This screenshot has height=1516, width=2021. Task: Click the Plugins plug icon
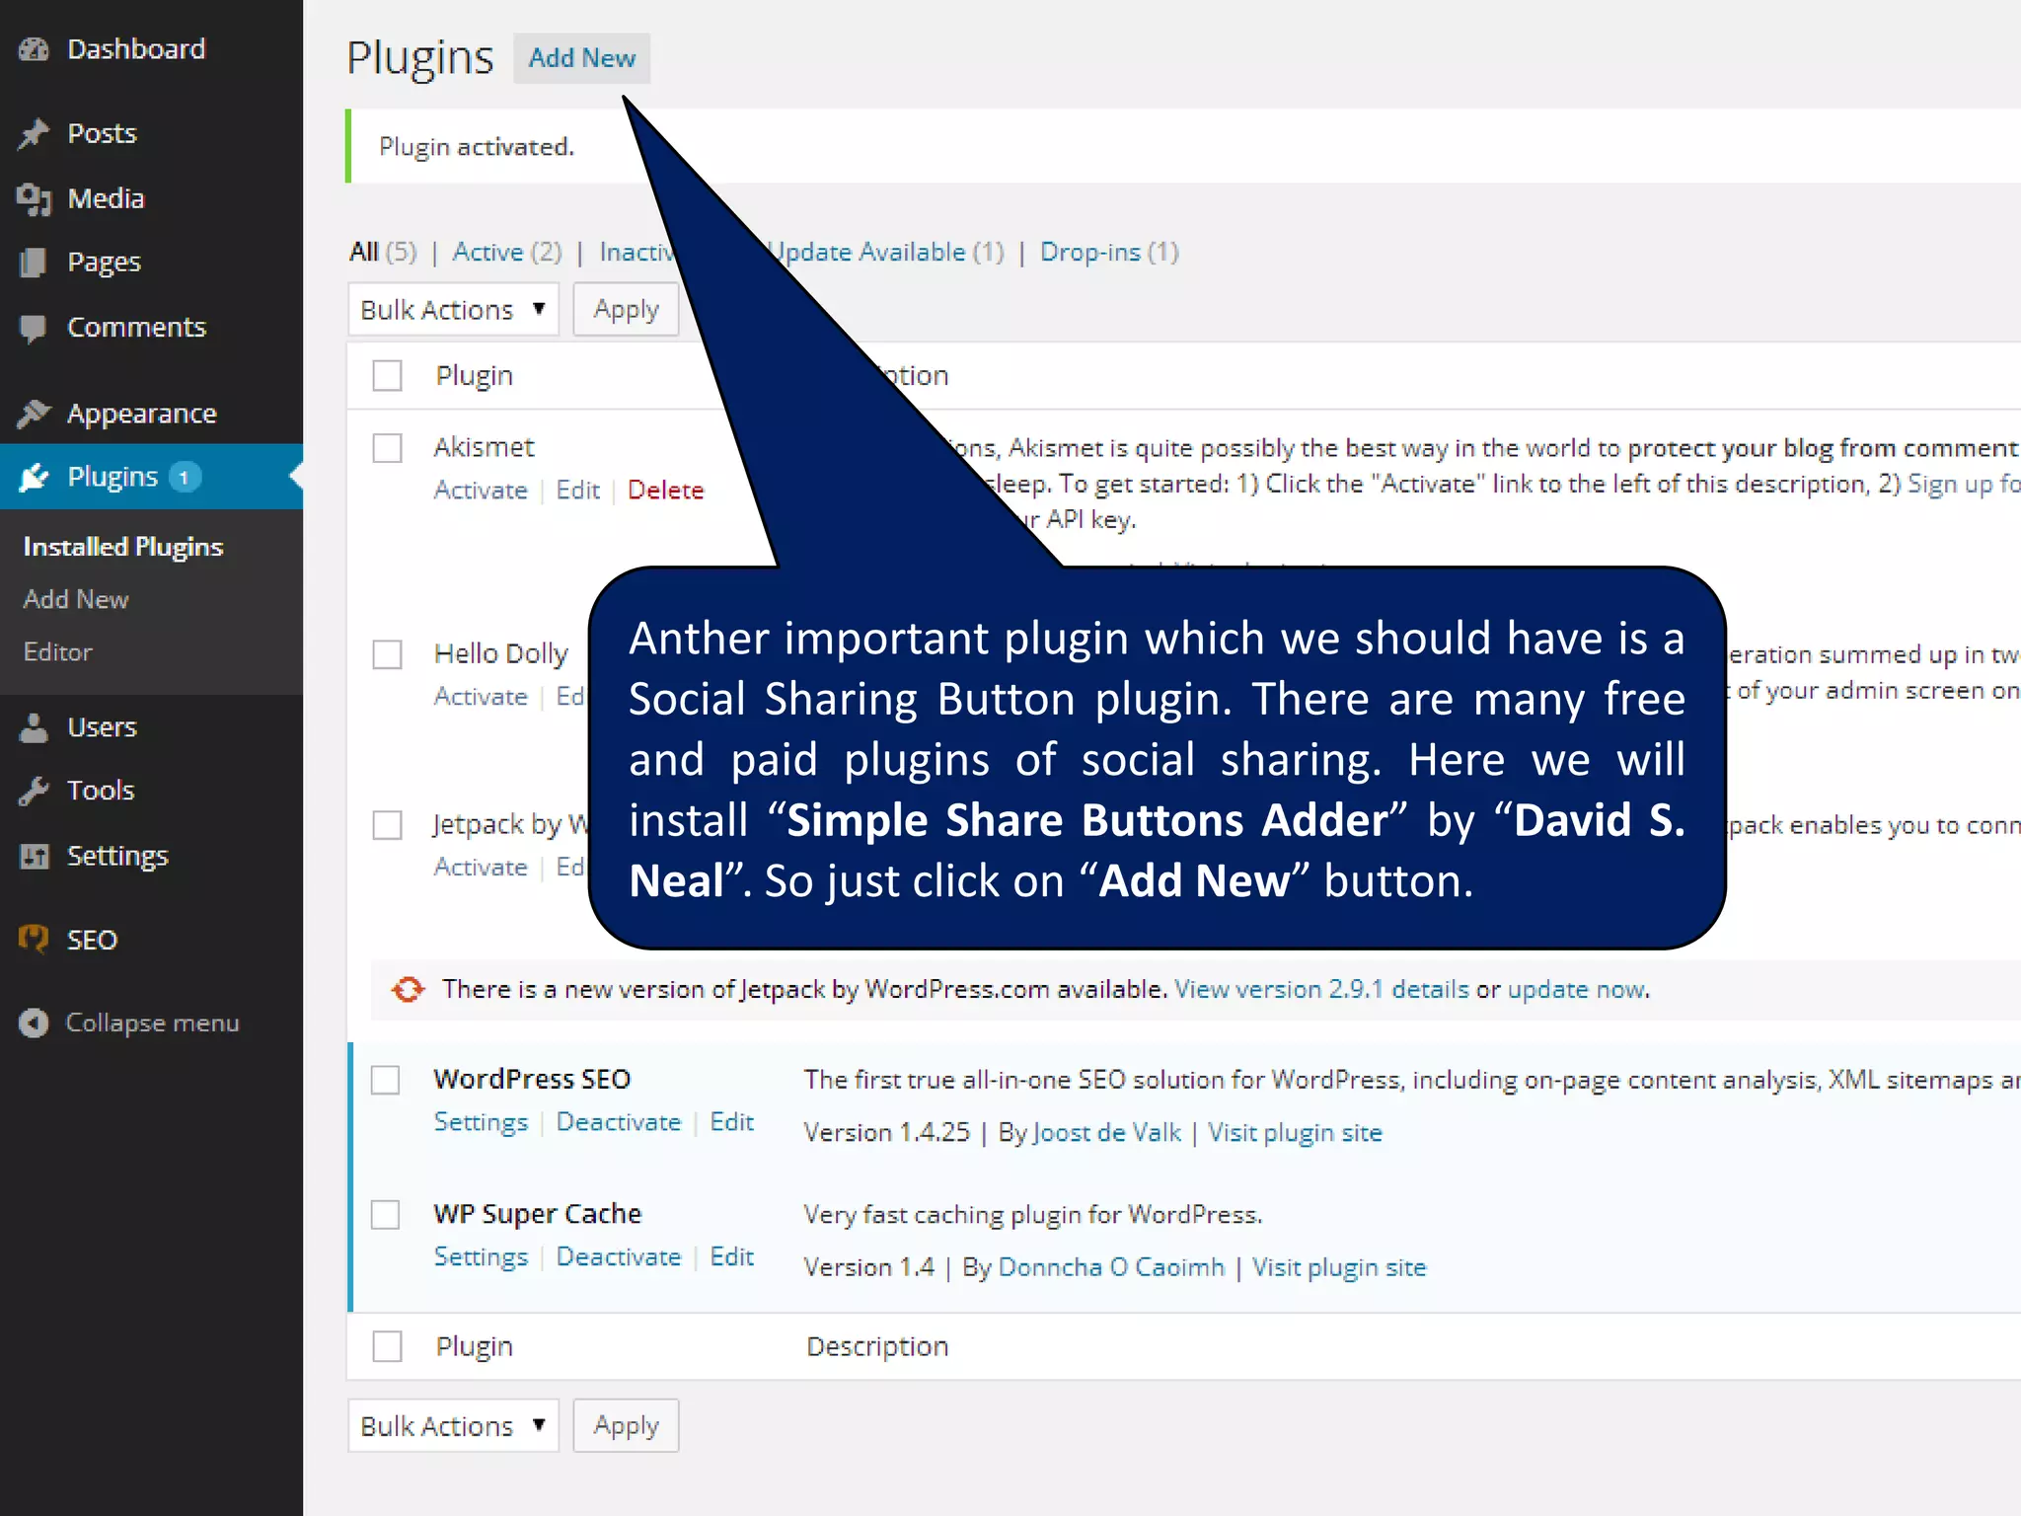[x=34, y=477]
